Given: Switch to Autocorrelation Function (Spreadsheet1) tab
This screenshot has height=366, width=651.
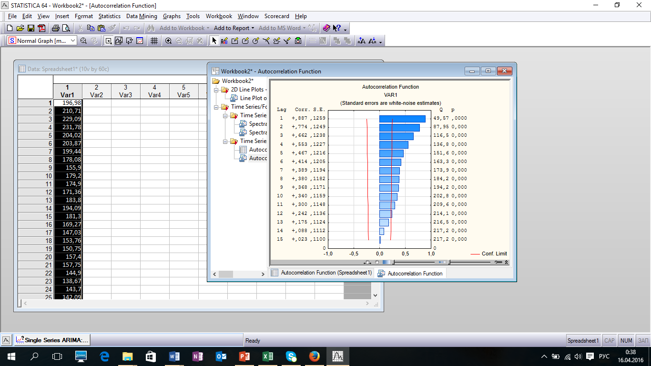Looking at the screenshot, I should coord(321,273).
